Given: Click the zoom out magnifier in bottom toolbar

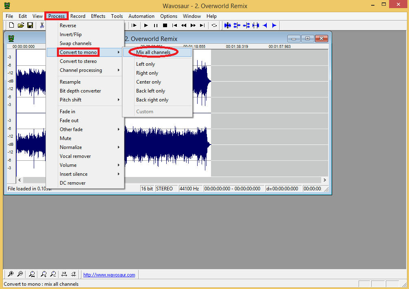Looking at the screenshot, I should [x=20, y=274].
